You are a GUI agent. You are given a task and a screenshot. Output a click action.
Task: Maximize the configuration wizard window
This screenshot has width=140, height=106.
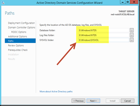pyautogui.click(x=128, y=2)
